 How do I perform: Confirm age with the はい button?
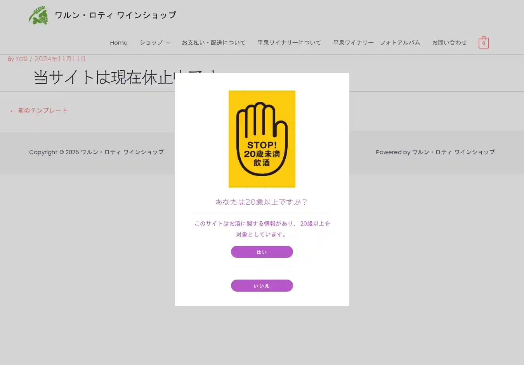tap(262, 252)
